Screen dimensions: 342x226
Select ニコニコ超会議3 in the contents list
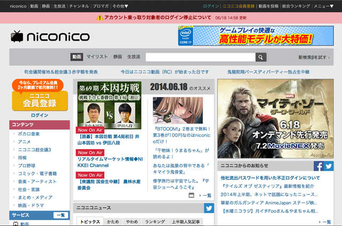click(x=34, y=150)
